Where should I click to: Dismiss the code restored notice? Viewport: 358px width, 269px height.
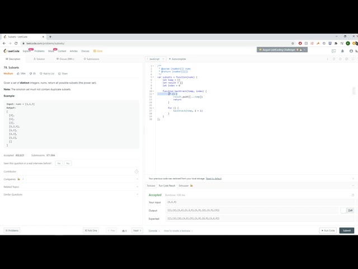[x=353, y=178]
